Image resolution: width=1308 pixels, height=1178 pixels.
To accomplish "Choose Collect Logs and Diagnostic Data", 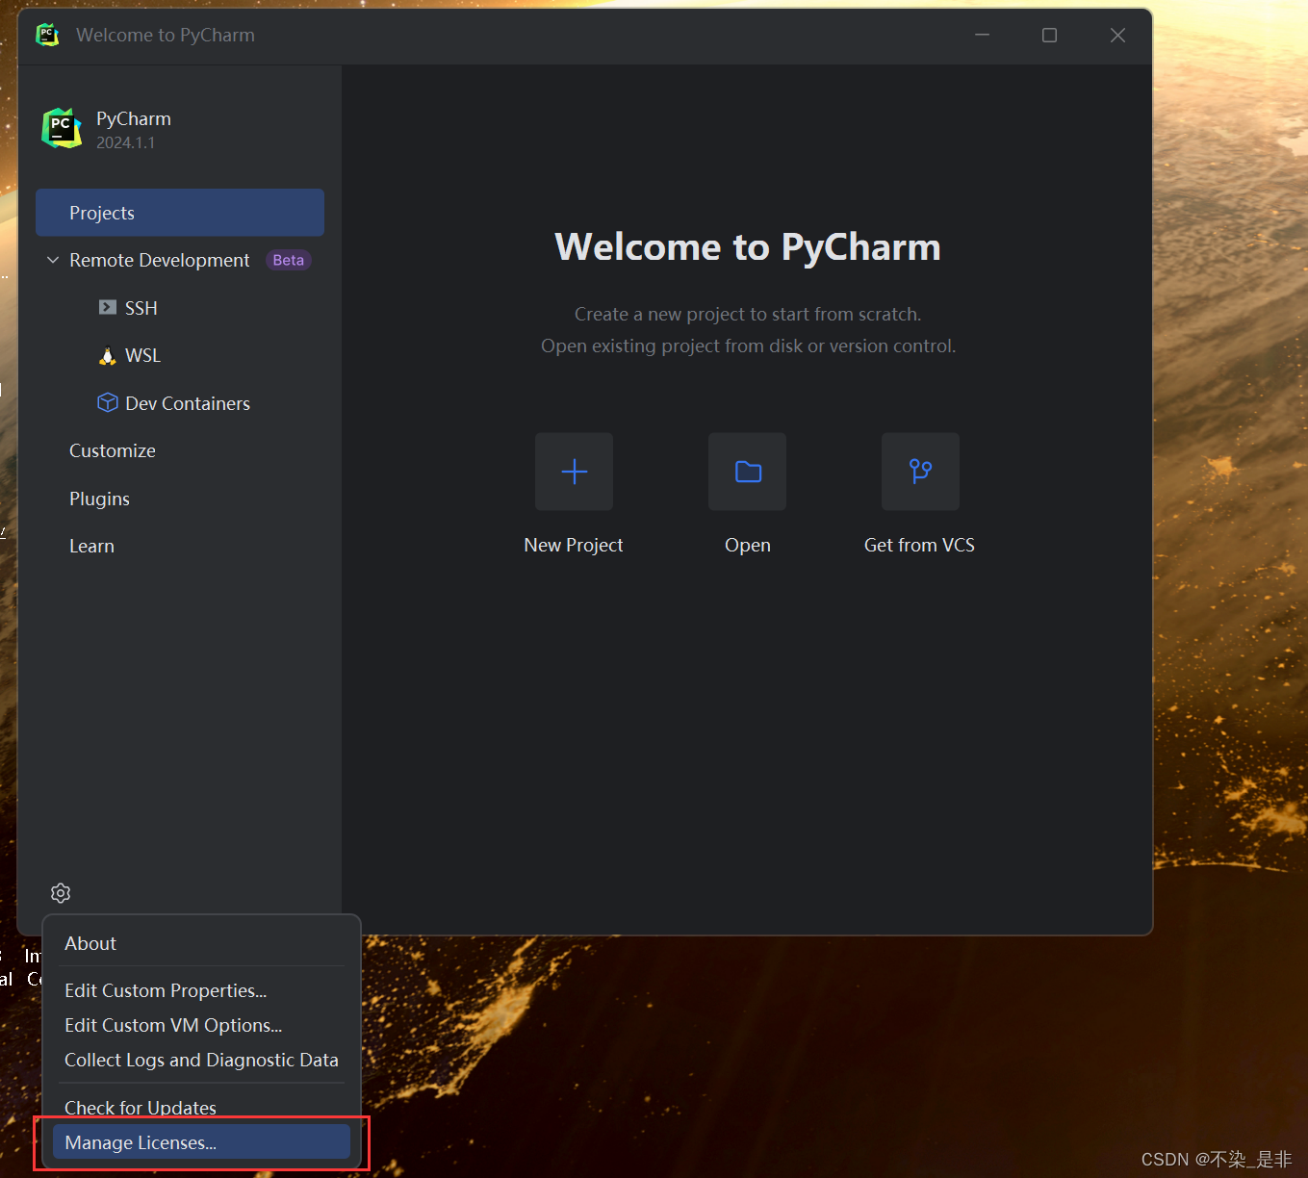I will click(x=201, y=1060).
